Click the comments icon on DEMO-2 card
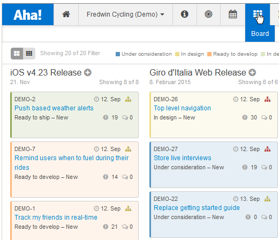279x240 pixels. [x=125, y=117]
